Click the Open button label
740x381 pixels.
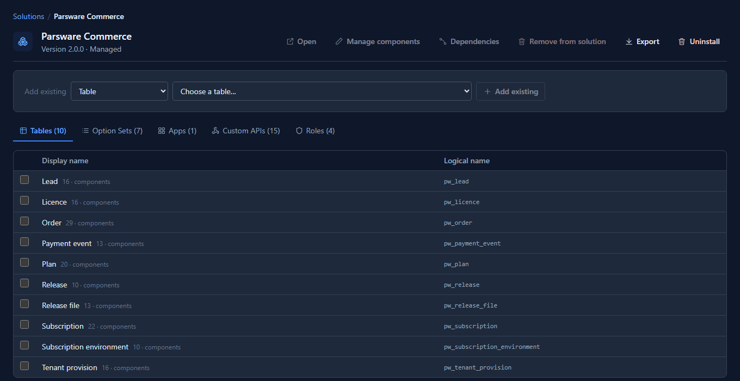tap(307, 41)
